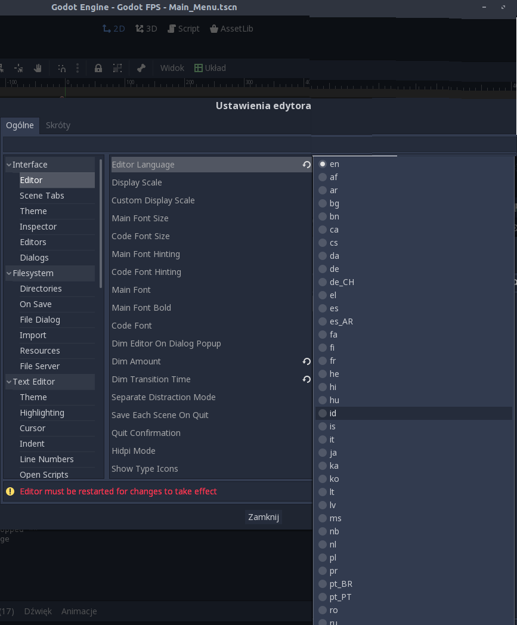Pick the pt_BR language option
The height and width of the screenshot is (625, 517).
coord(414,584)
